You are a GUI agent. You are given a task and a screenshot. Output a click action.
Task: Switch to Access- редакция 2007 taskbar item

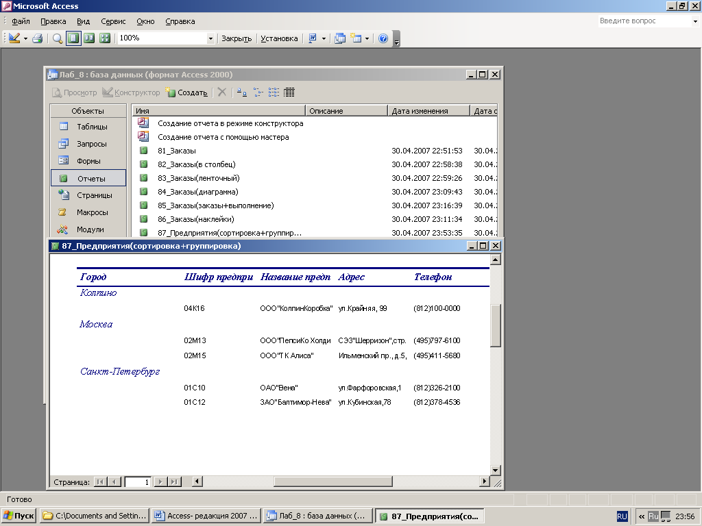[207, 516]
